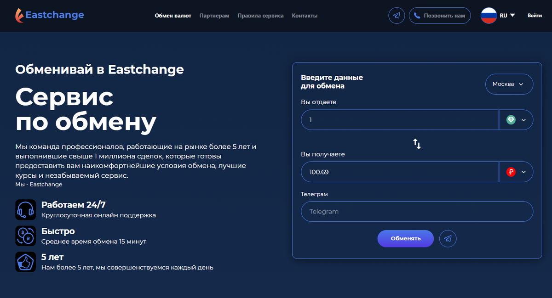Click the phone icon next to Позвонить нам
Screen dimensions: 552x298
(x=418, y=15)
